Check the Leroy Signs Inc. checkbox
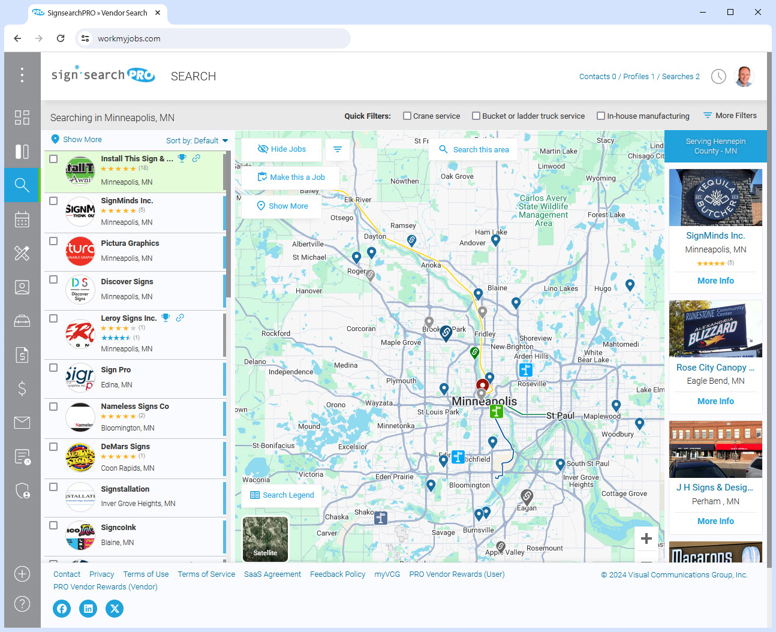Screen dimensions: 776x632 (x=53, y=318)
